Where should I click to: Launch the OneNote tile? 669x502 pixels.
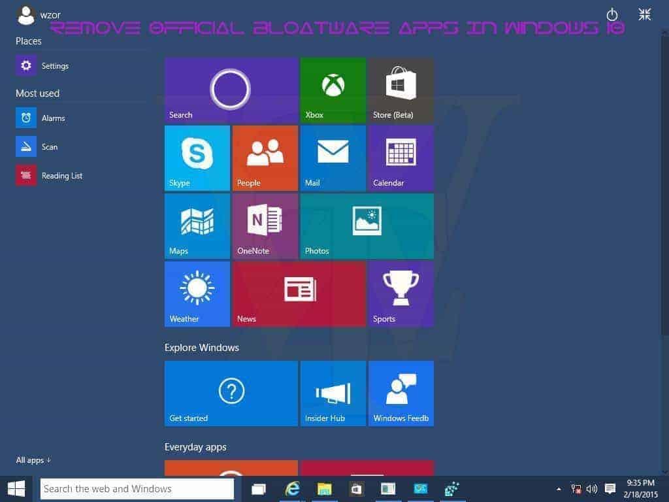(x=265, y=226)
